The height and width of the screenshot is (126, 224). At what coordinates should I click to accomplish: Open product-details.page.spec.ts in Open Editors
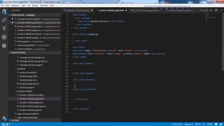pos(35,27)
